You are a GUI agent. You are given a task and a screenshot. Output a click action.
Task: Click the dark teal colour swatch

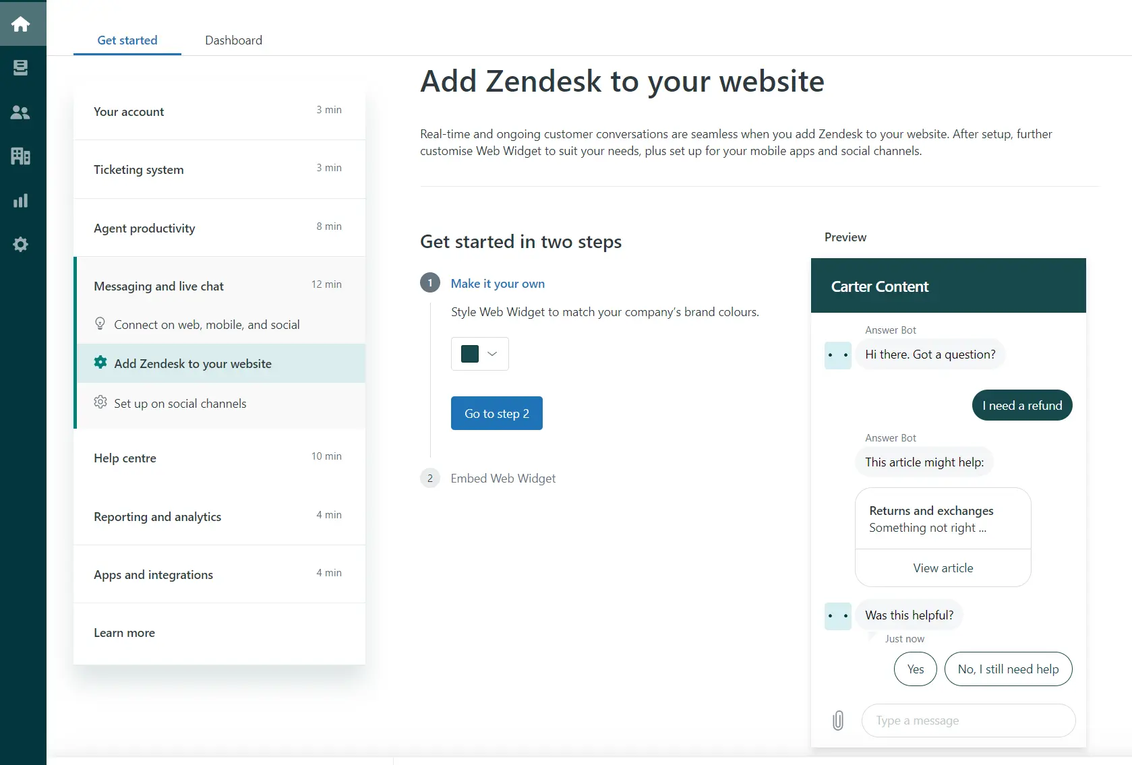470,354
